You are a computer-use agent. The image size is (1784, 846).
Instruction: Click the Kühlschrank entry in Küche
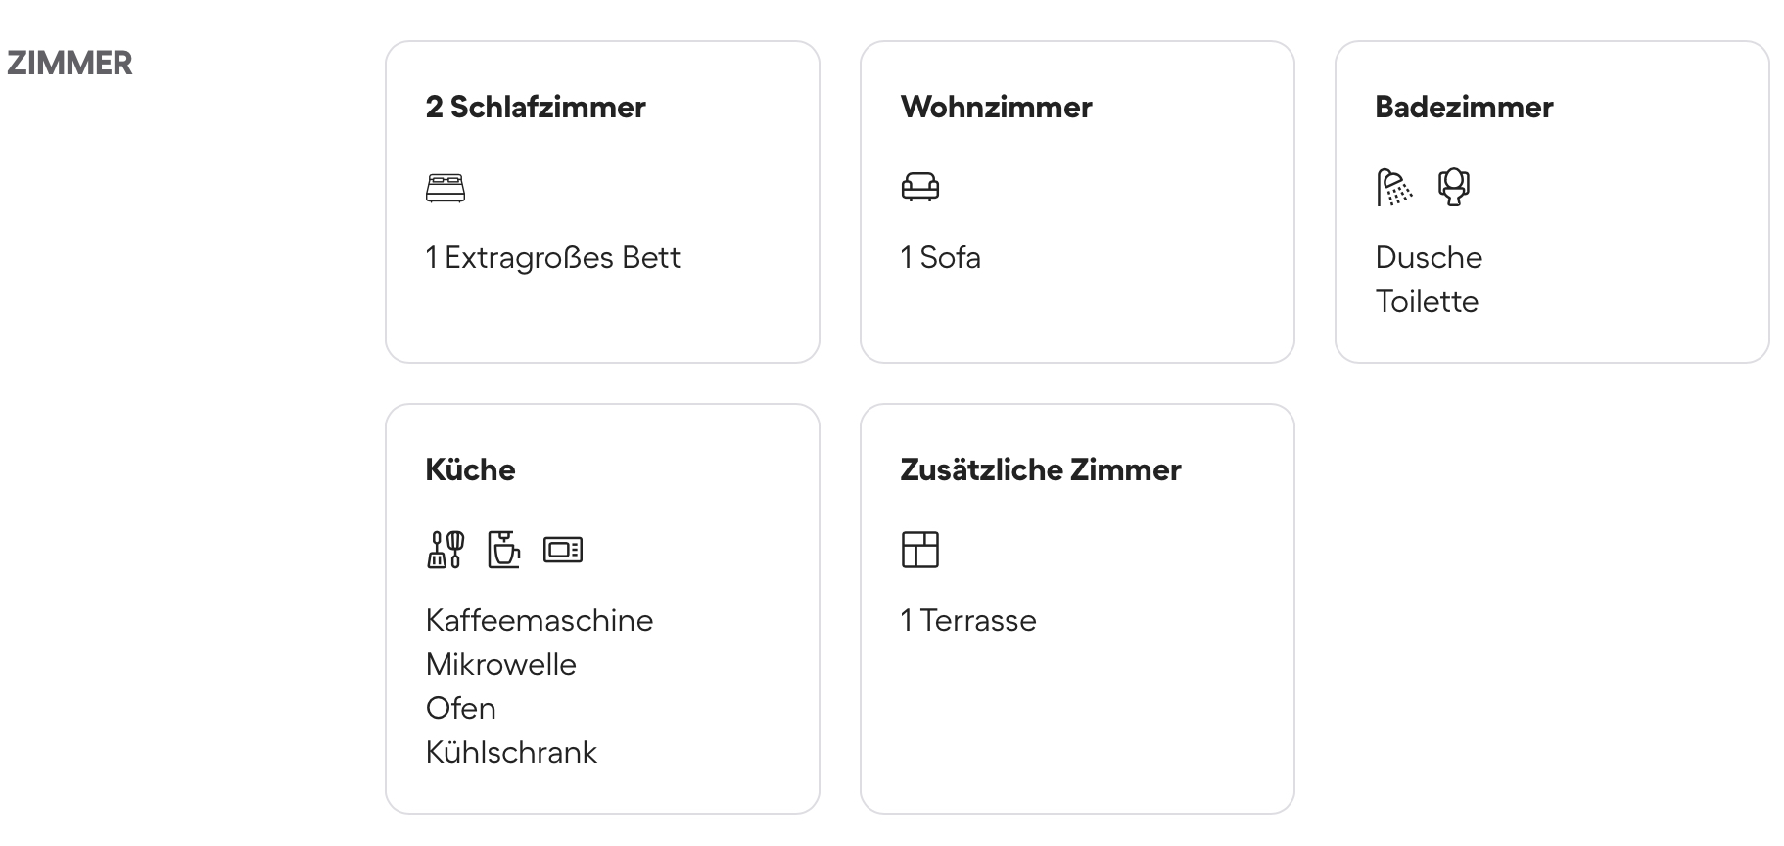511,752
